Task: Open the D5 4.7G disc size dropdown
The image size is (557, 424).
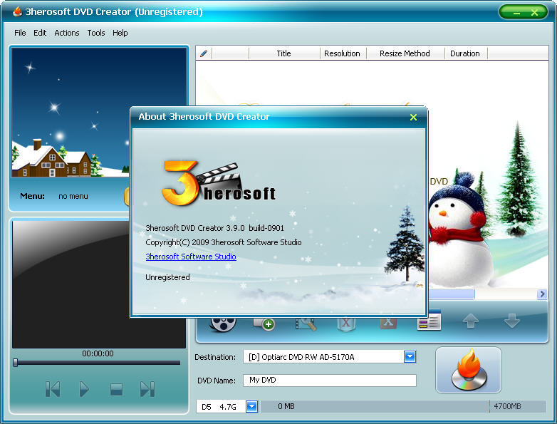Action: tap(252, 406)
